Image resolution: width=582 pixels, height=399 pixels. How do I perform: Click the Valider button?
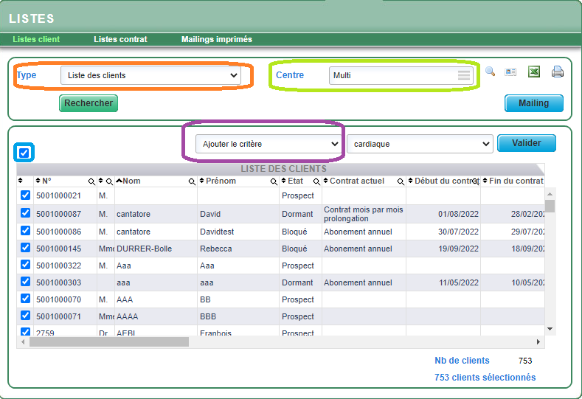527,143
